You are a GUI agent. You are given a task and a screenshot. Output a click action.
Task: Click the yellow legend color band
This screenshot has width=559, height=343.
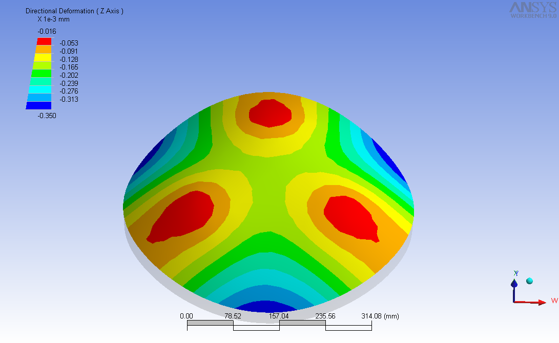[x=43, y=57]
